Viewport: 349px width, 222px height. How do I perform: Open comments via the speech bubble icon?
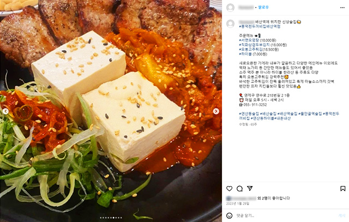coord(240,189)
